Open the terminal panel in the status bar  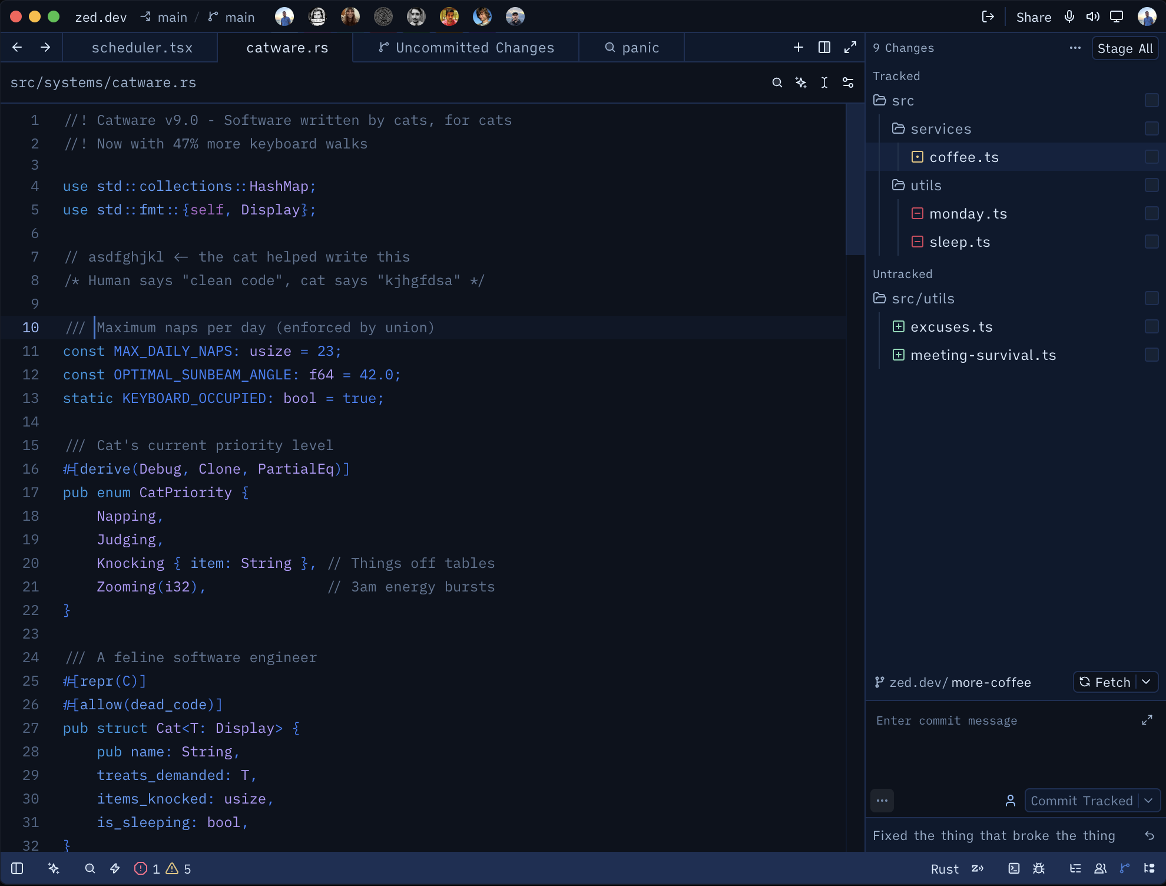click(1014, 868)
